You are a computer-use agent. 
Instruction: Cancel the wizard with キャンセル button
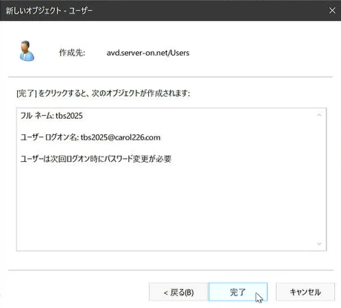pos(305,292)
